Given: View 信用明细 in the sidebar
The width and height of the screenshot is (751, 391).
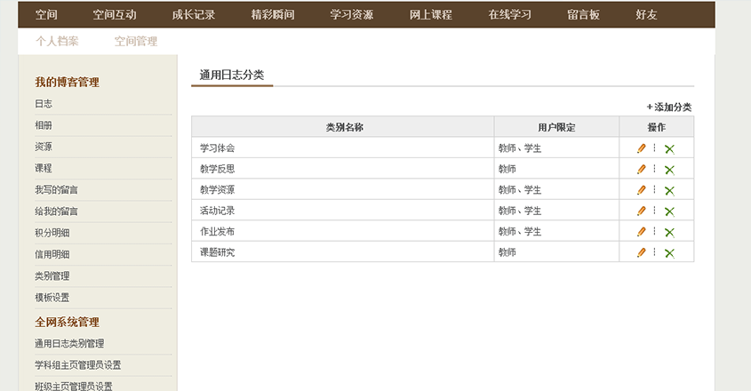Looking at the screenshot, I should point(52,254).
